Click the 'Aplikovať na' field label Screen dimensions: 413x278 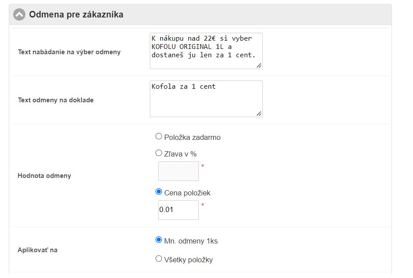tap(37, 250)
